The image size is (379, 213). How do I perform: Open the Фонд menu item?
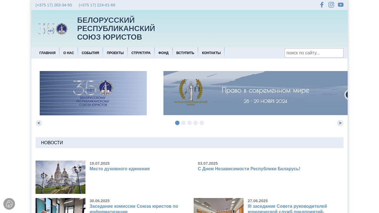pyautogui.click(x=163, y=53)
